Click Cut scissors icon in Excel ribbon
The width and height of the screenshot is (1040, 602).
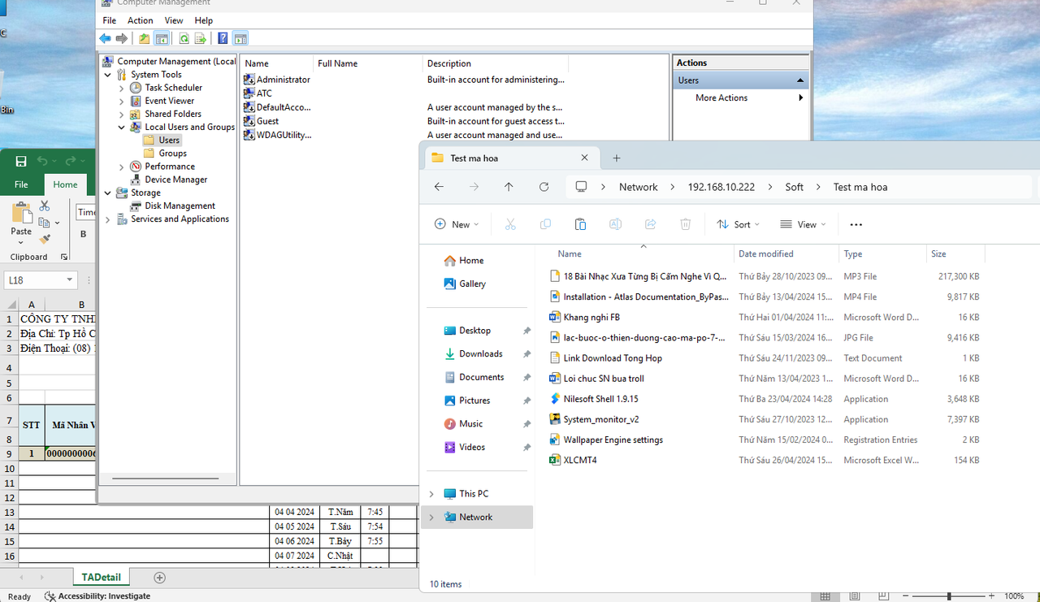click(x=45, y=206)
